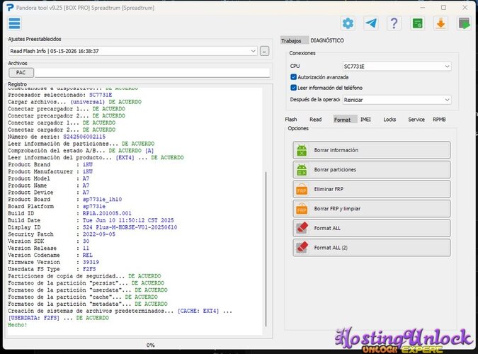Screen dimensions: 478x354
Task: Click Procesador seleccionado SC7731E log line
Action: pyautogui.click(x=60, y=95)
